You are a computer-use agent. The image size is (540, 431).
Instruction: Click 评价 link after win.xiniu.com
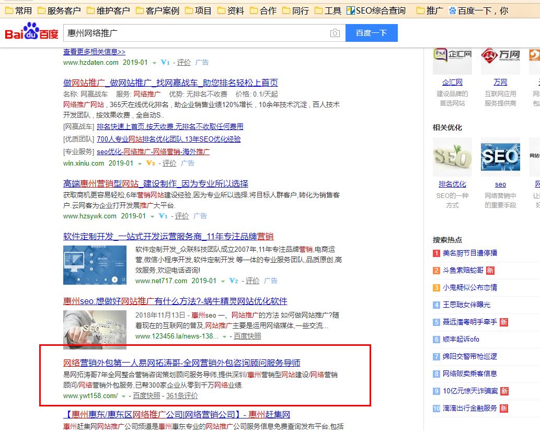click(x=169, y=163)
